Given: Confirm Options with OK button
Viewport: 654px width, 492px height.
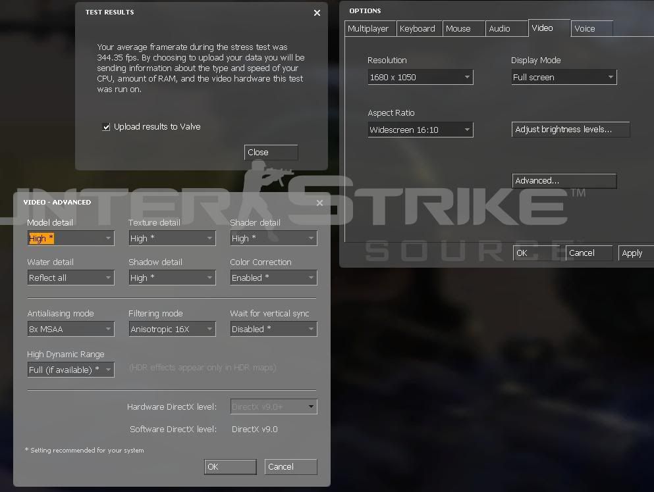Looking at the screenshot, I should click(537, 253).
